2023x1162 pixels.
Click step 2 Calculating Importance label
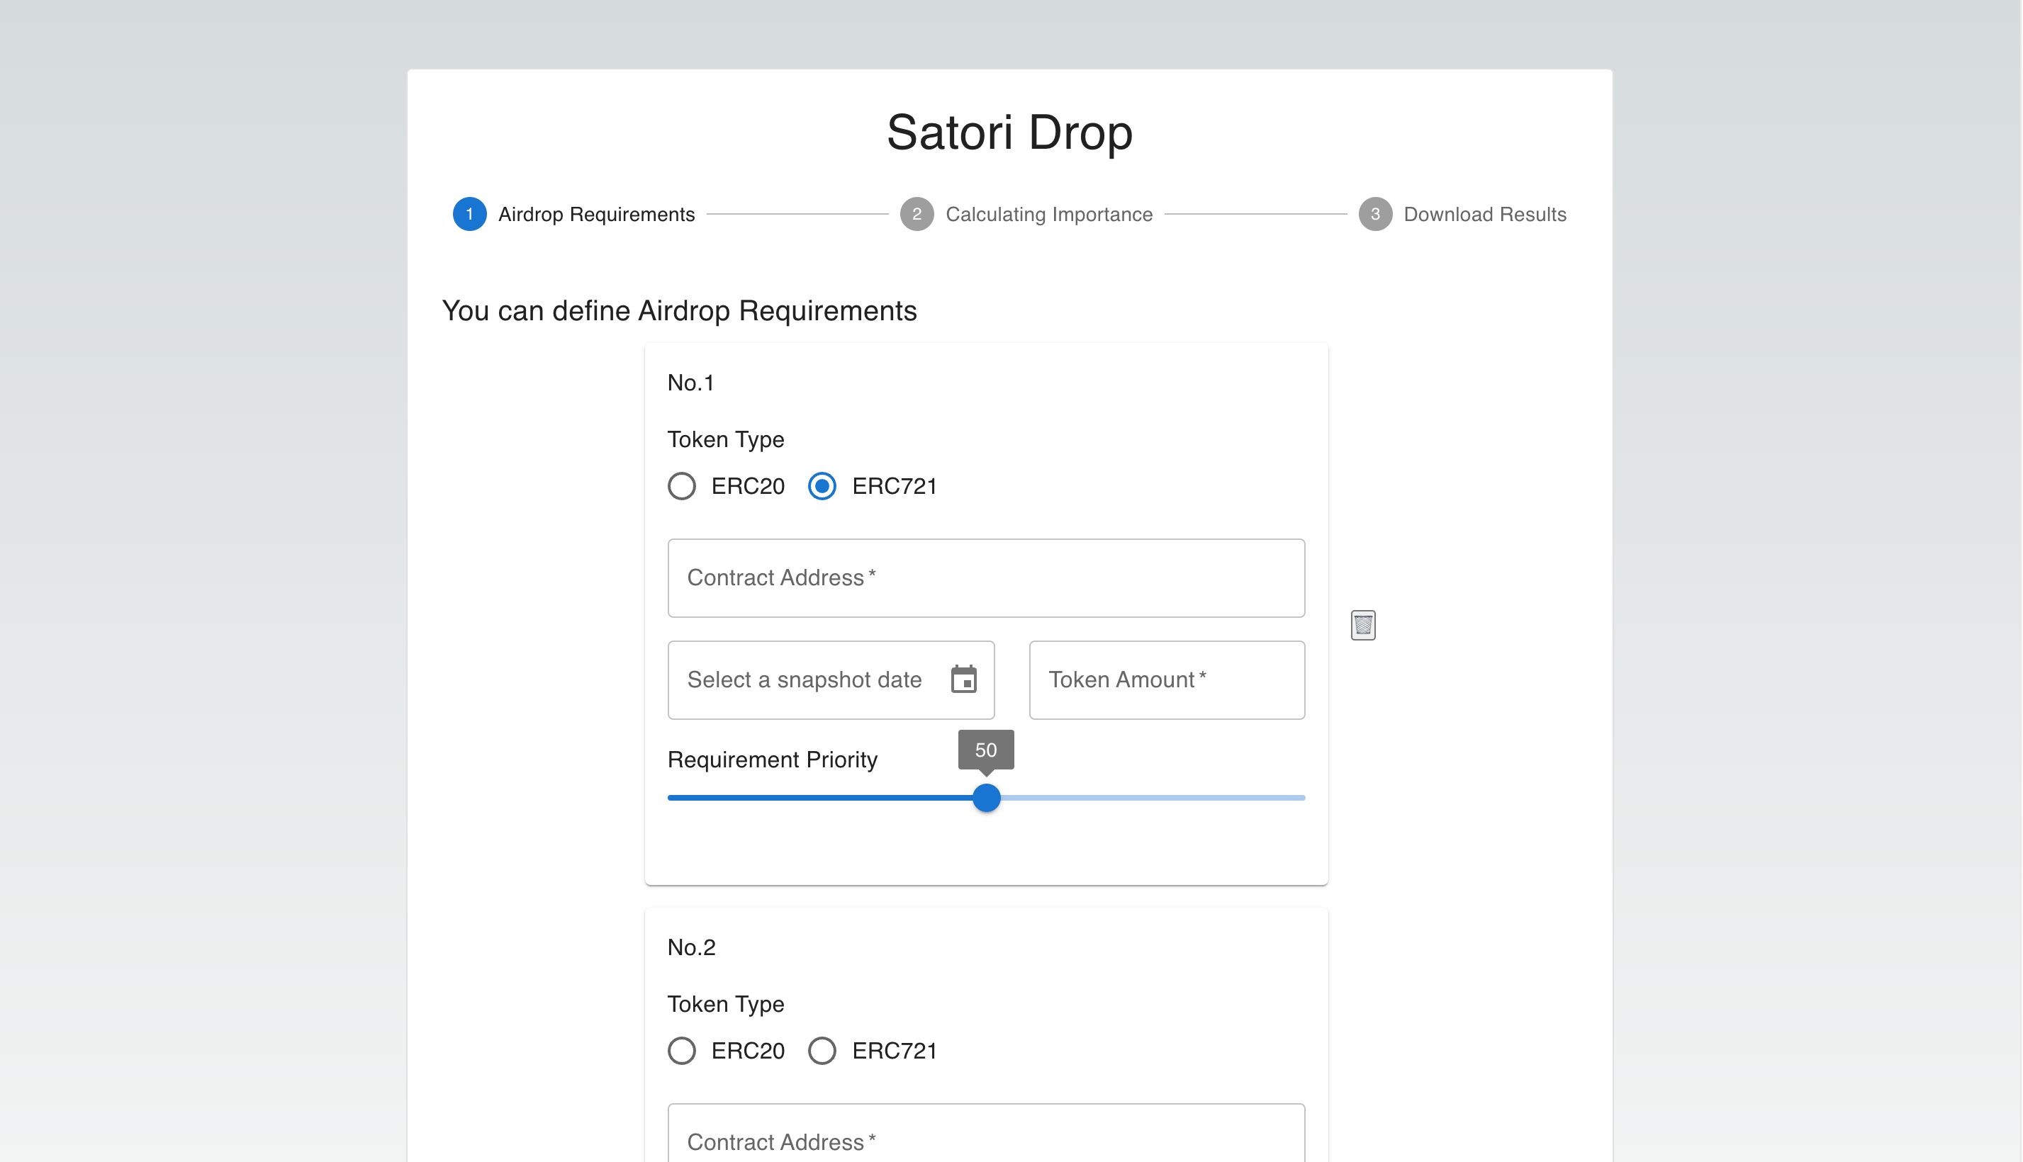[1048, 213]
